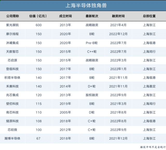Click the 总部位置 column header
The width and height of the screenshot is (166, 150).
point(149,16)
